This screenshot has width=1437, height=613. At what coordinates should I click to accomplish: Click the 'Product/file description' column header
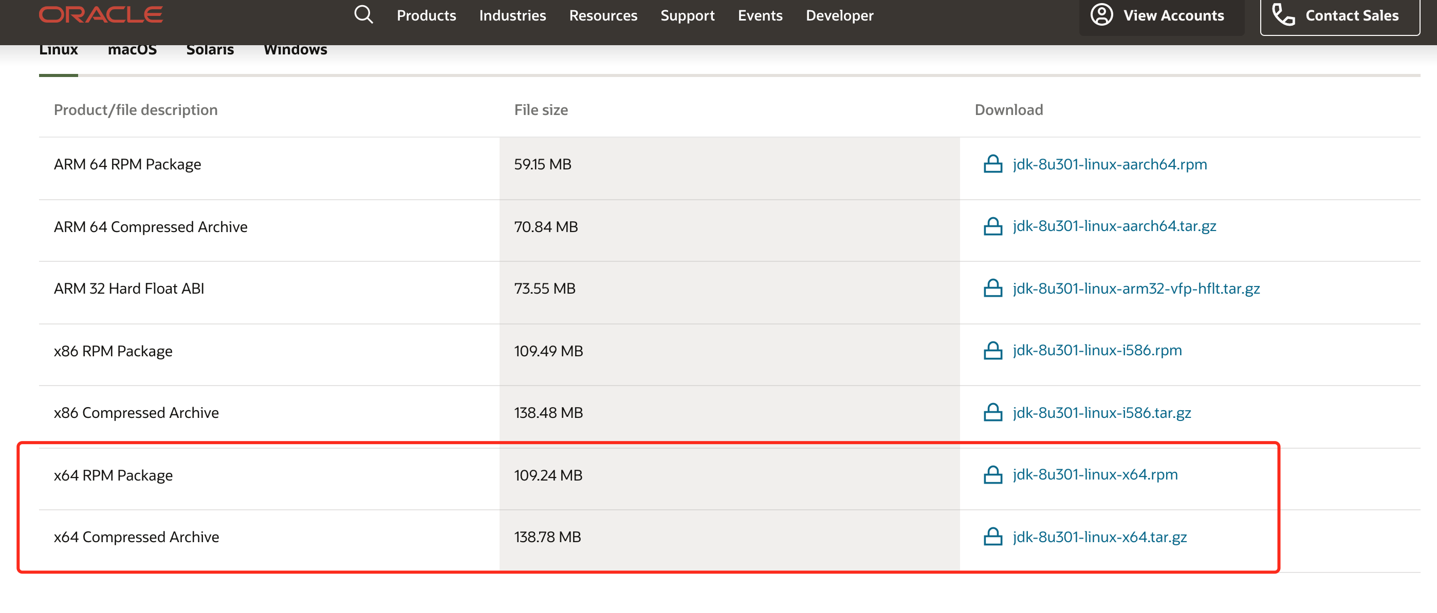(x=136, y=110)
